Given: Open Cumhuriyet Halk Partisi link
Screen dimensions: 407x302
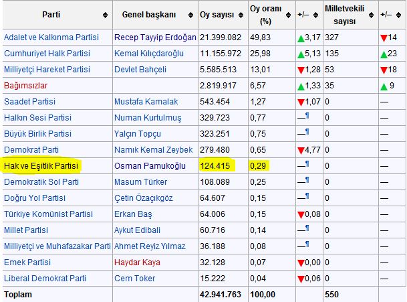Looking at the screenshot, I should (47, 54).
